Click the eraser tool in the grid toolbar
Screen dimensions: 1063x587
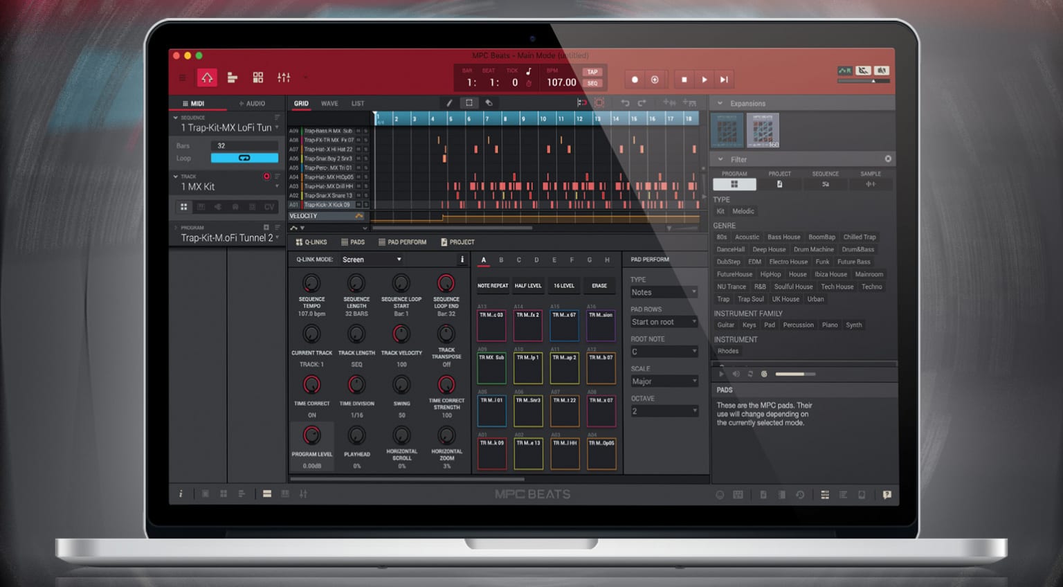click(x=490, y=102)
